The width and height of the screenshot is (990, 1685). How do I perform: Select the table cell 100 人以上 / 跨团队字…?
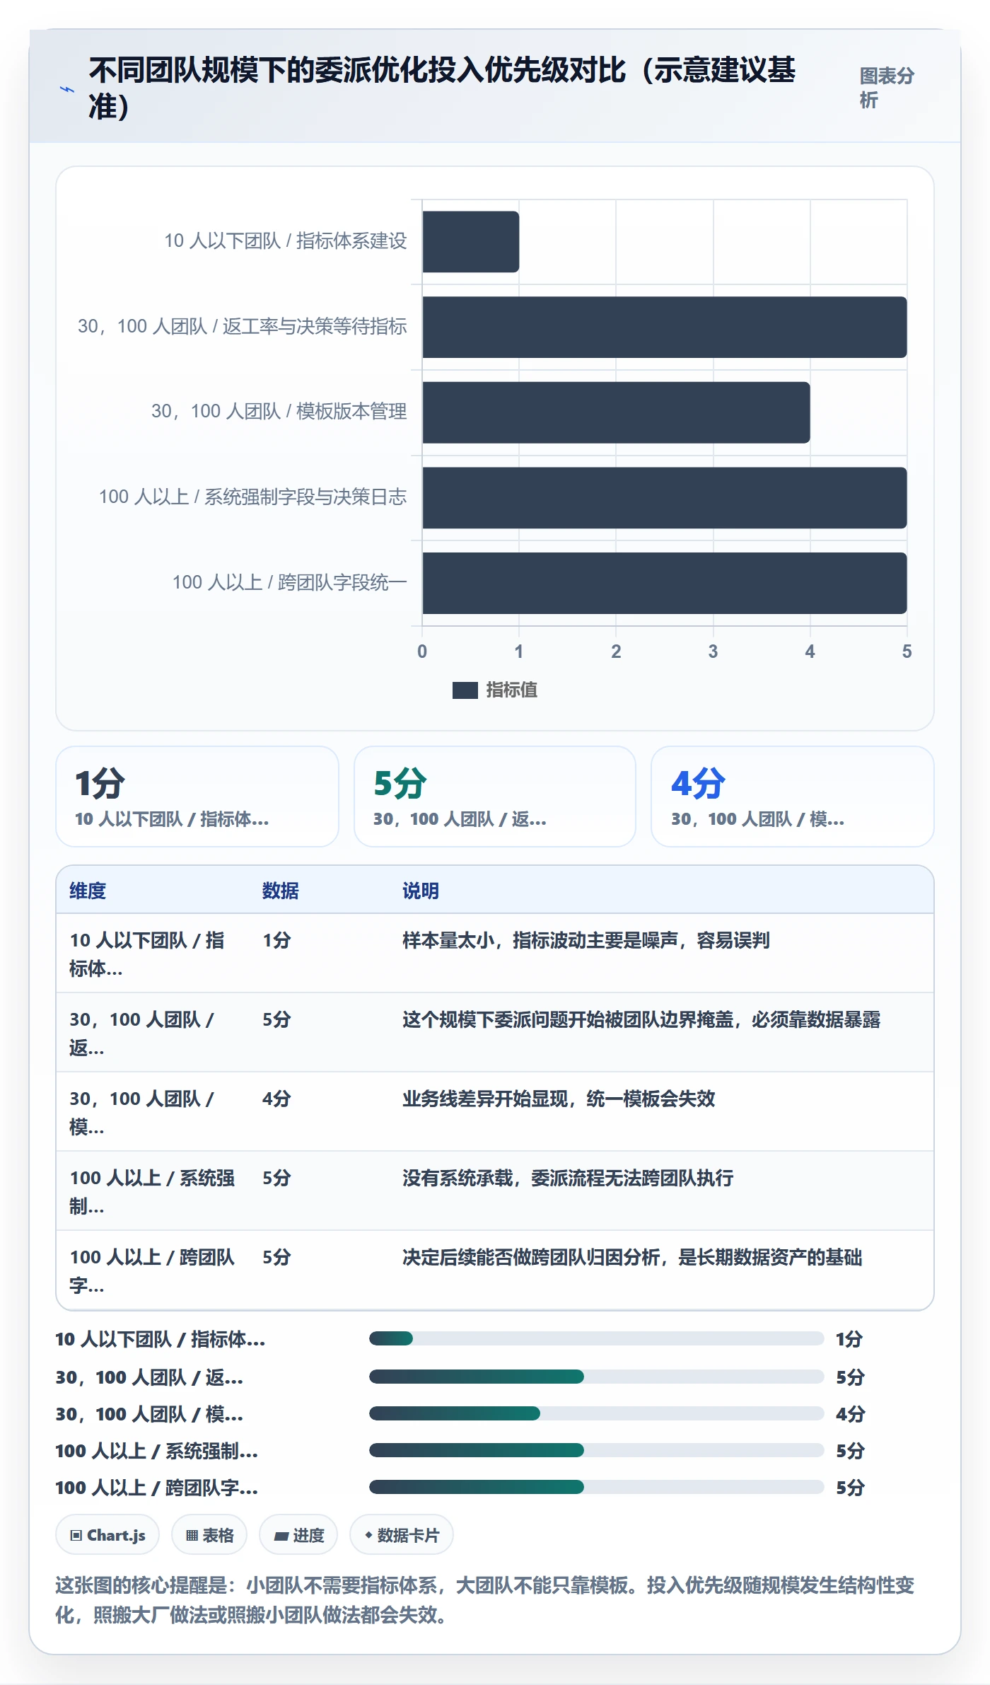pos(152,1270)
